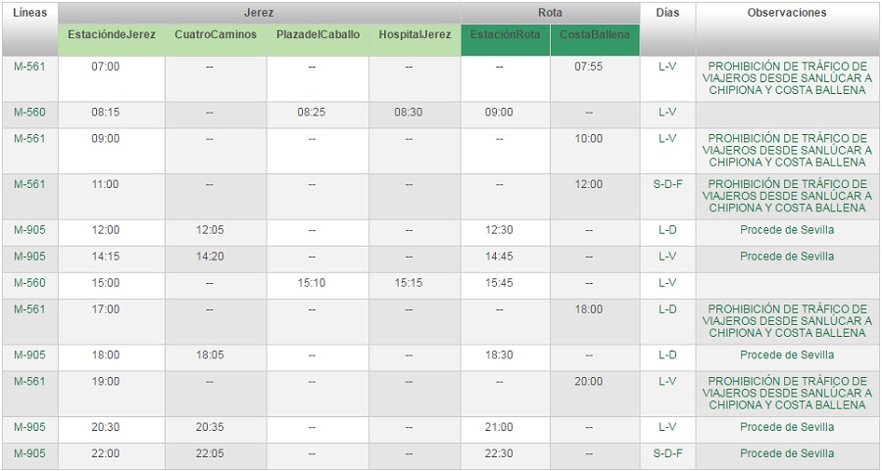The height and width of the screenshot is (471, 882).
Task: Open line M-905 departing at 12:00
Action: click(x=29, y=230)
